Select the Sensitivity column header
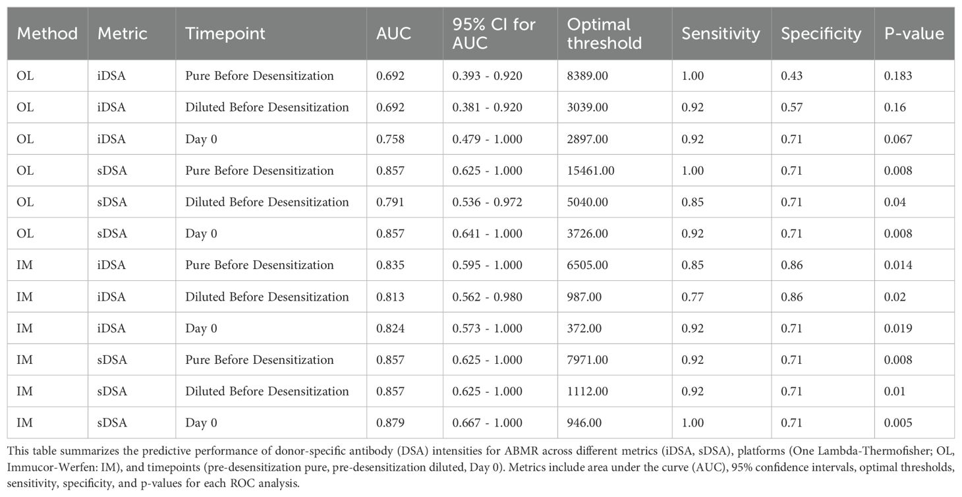Image resolution: width=962 pixels, height=497 pixels. [720, 34]
